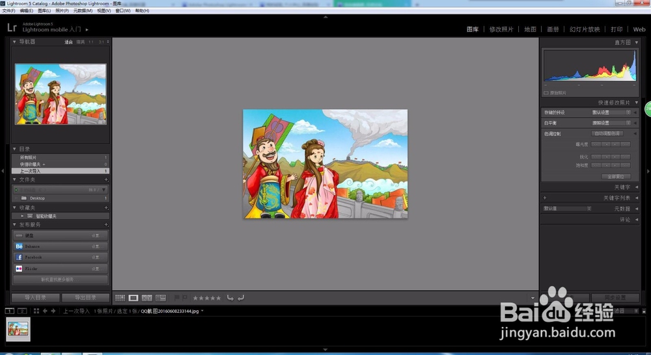The height and width of the screenshot is (355, 651).
Task: Click the Facebook service icon
Action: coord(19,257)
